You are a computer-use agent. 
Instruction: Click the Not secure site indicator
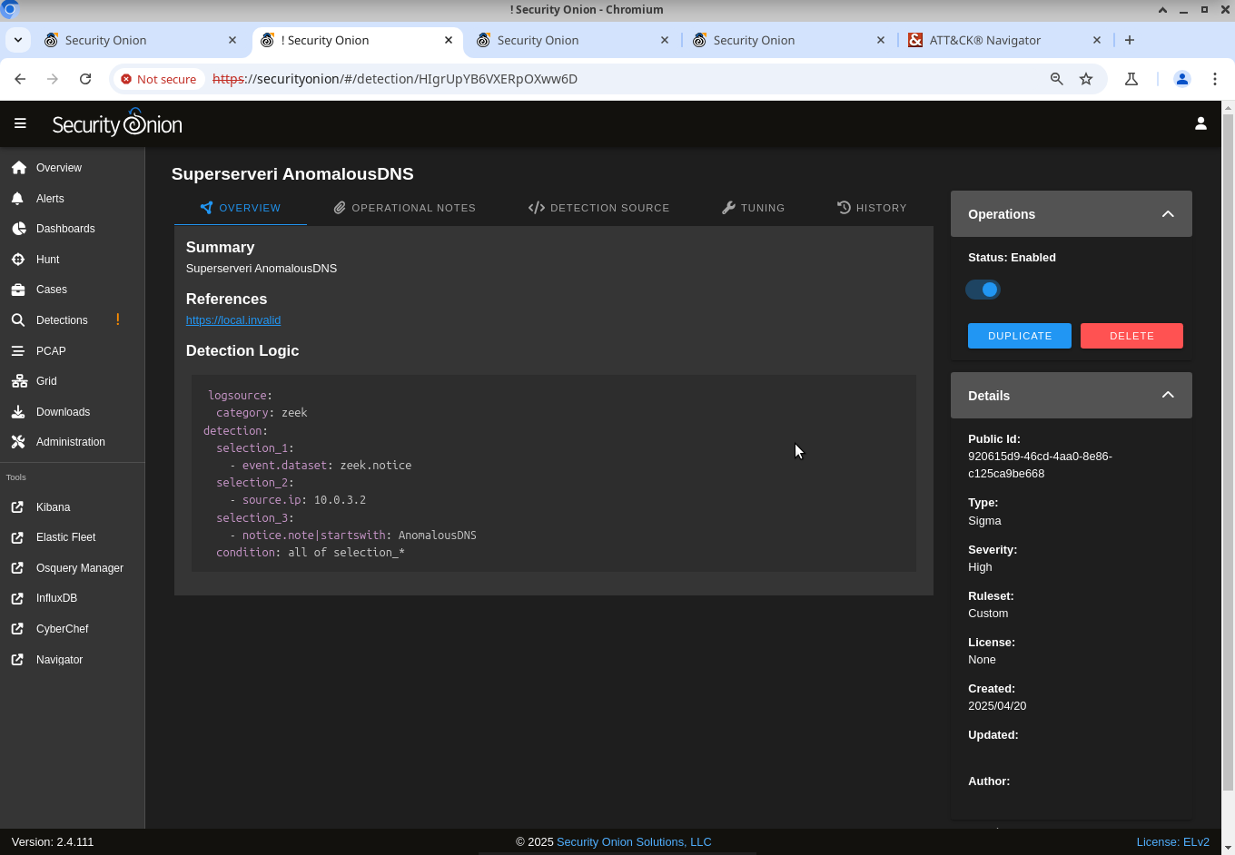tap(160, 79)
